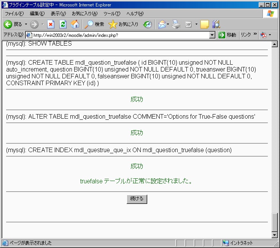Go to Home page icon
The image size is (280, 248).
pyautogui.click(x=75, y=24)
